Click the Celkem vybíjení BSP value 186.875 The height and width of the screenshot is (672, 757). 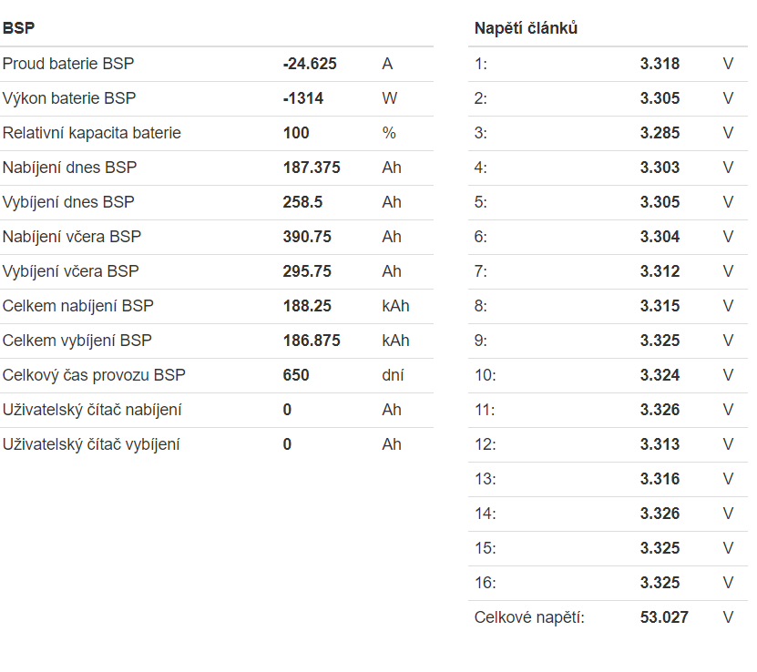coord(312,341)
